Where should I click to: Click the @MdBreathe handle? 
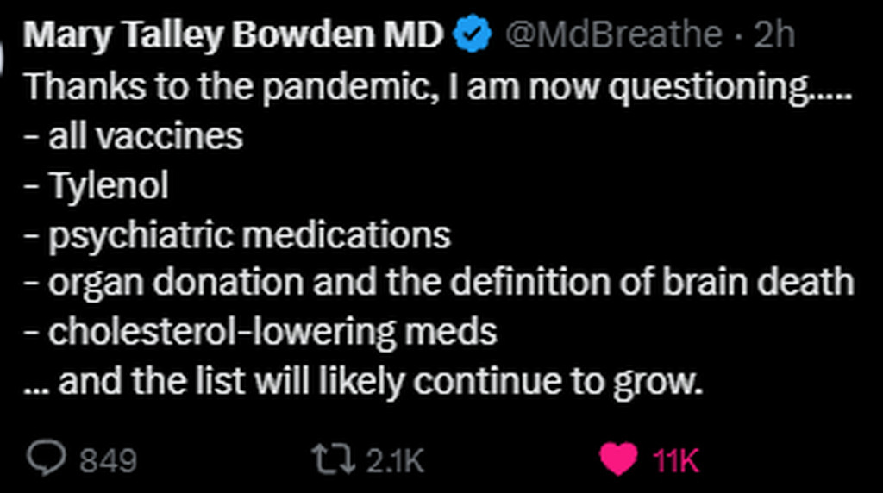613,35
